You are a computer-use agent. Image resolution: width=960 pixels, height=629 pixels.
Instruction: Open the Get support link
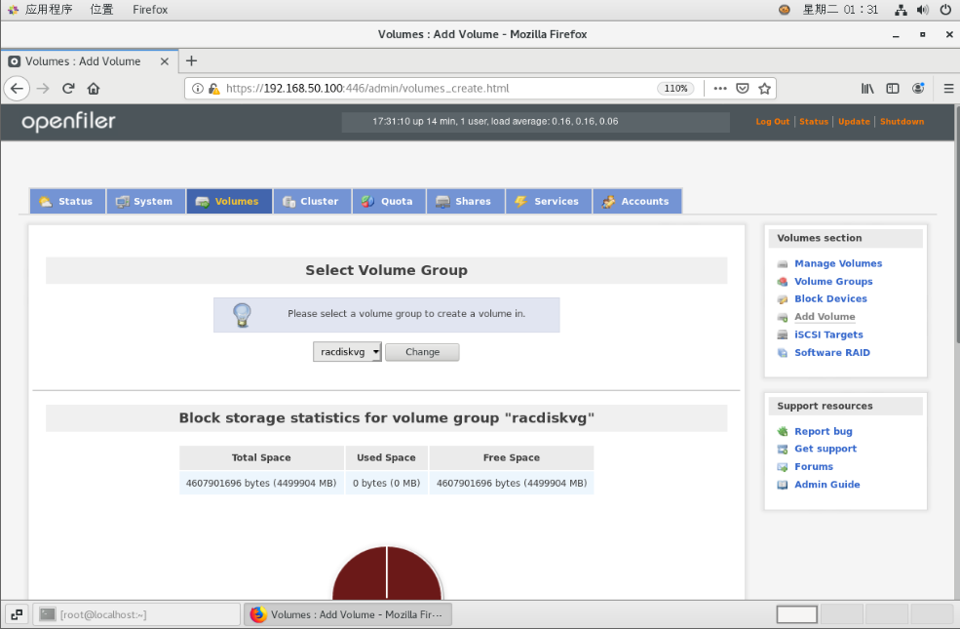pos(826,449)
